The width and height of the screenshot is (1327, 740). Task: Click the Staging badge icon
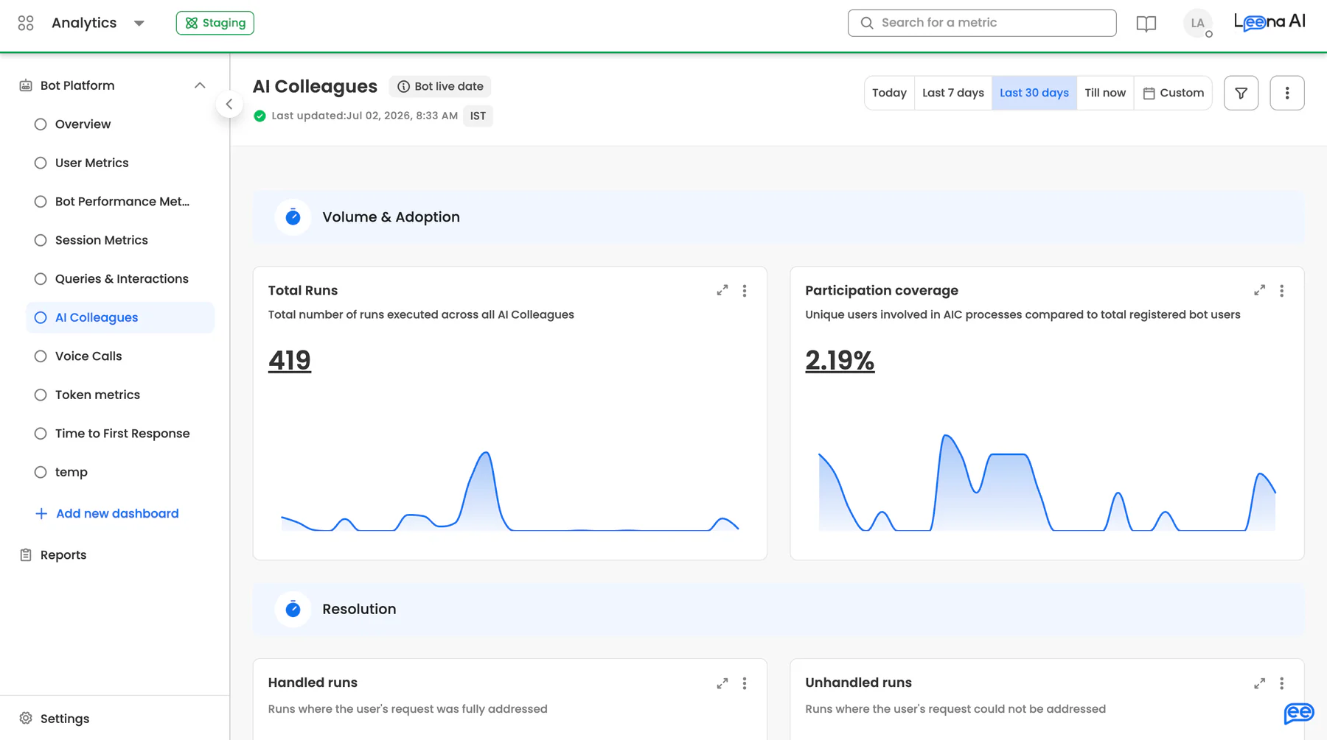point(192,23)
